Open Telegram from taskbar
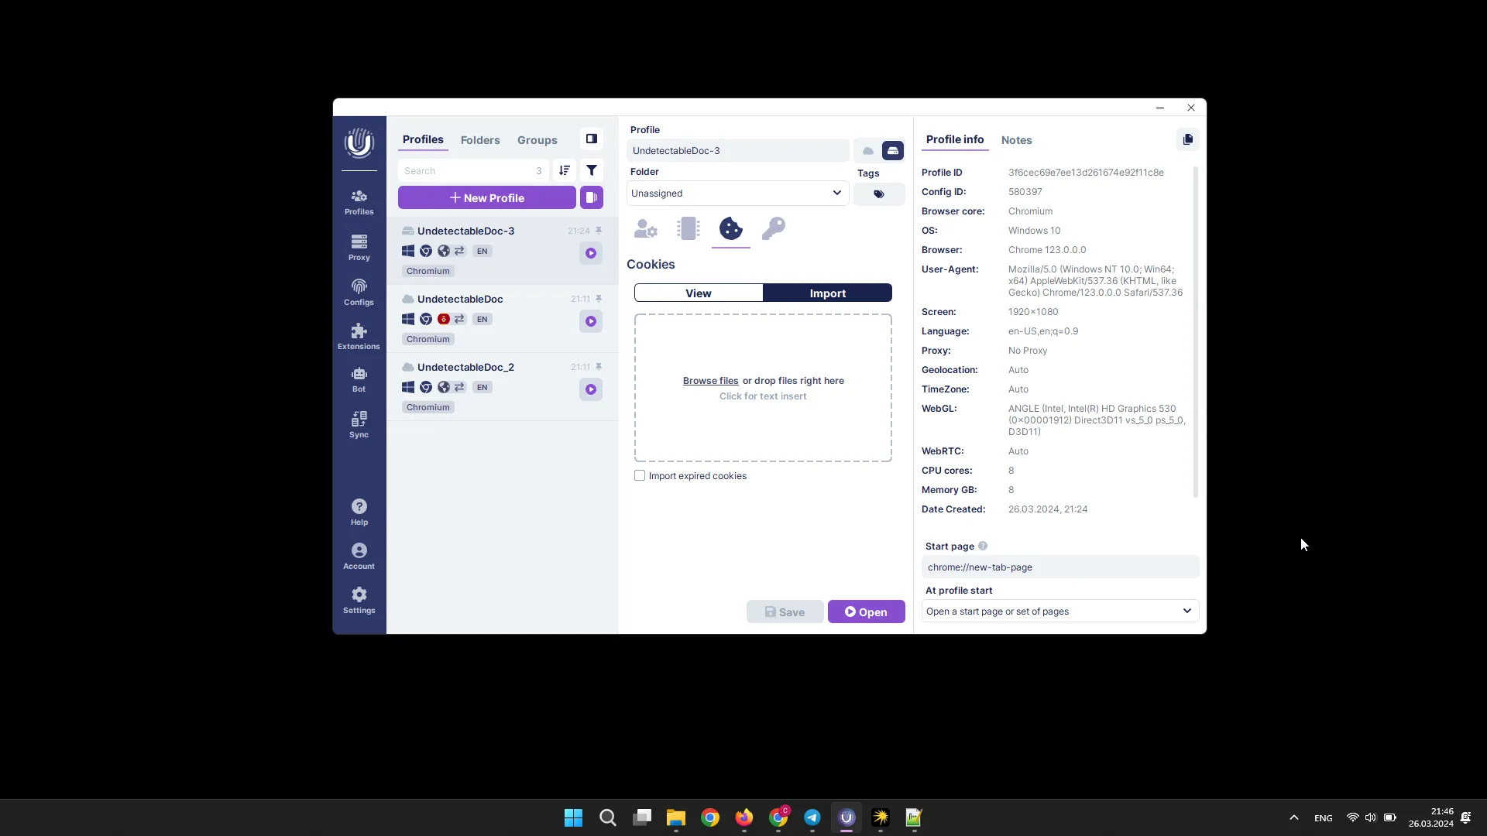 click(812, 817)
